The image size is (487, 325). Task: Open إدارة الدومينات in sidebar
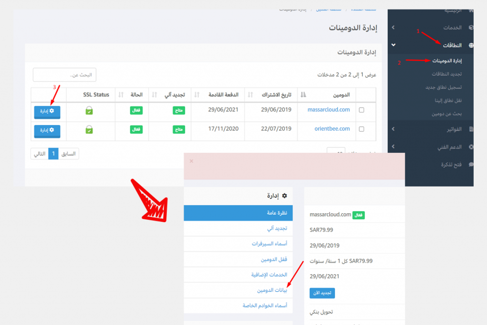[447, 60]
